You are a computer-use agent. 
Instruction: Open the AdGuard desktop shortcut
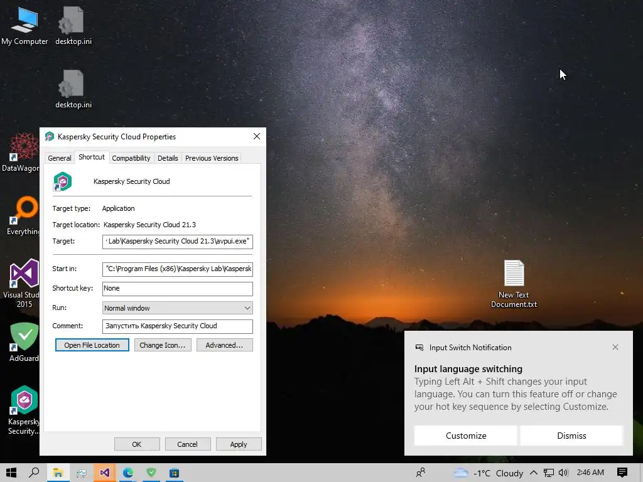(24, 342)
